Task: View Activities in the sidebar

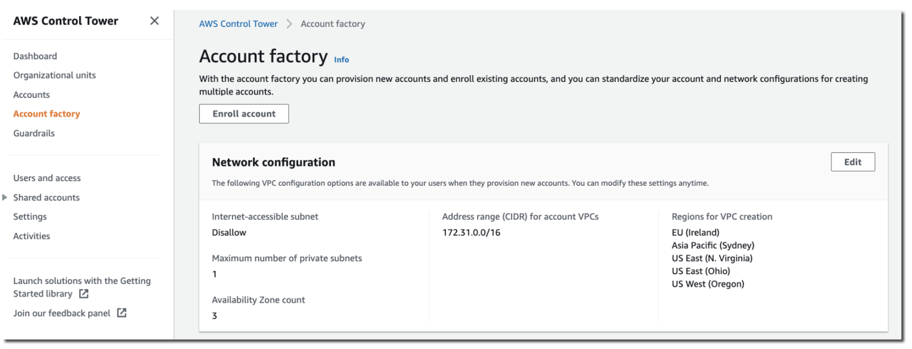Action: tap(31, 236)
